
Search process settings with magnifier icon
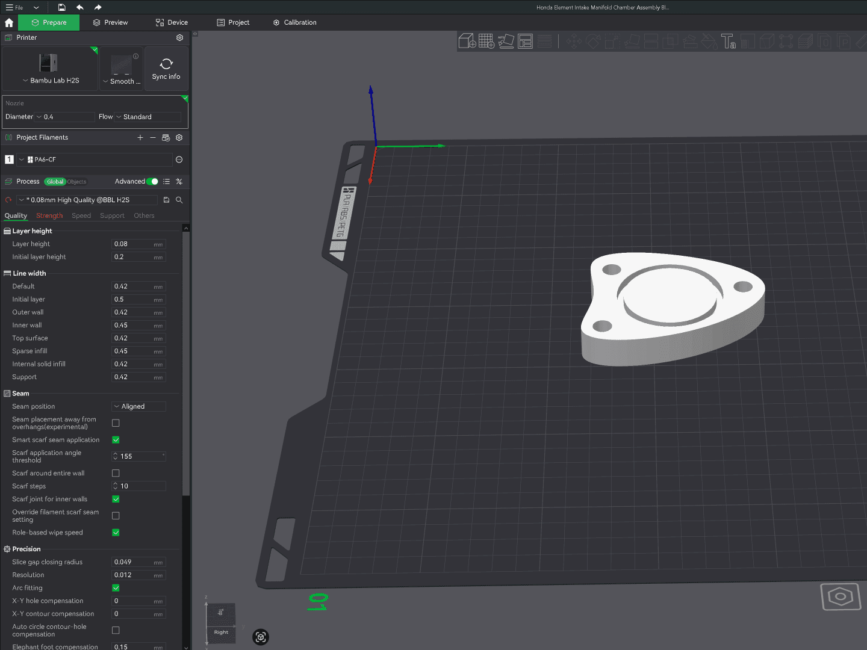coord(179,200)
